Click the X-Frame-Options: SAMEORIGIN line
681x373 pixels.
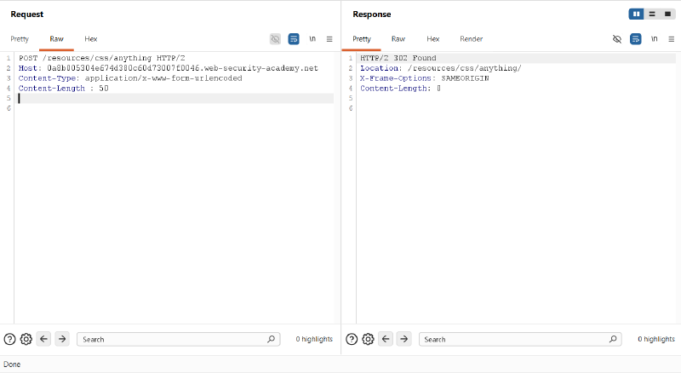coord(424,78)
